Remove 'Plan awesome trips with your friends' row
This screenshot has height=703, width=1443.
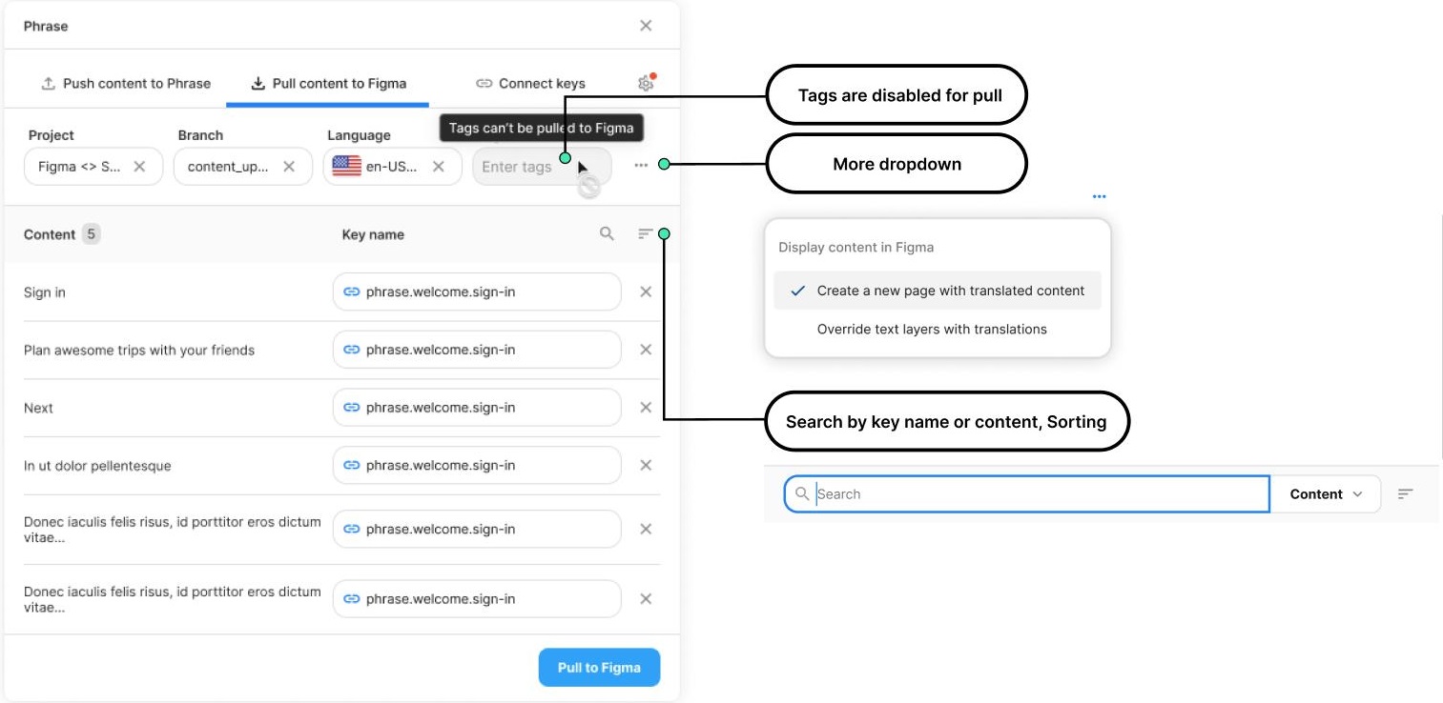pyautogui.click(x=646, y=350)
